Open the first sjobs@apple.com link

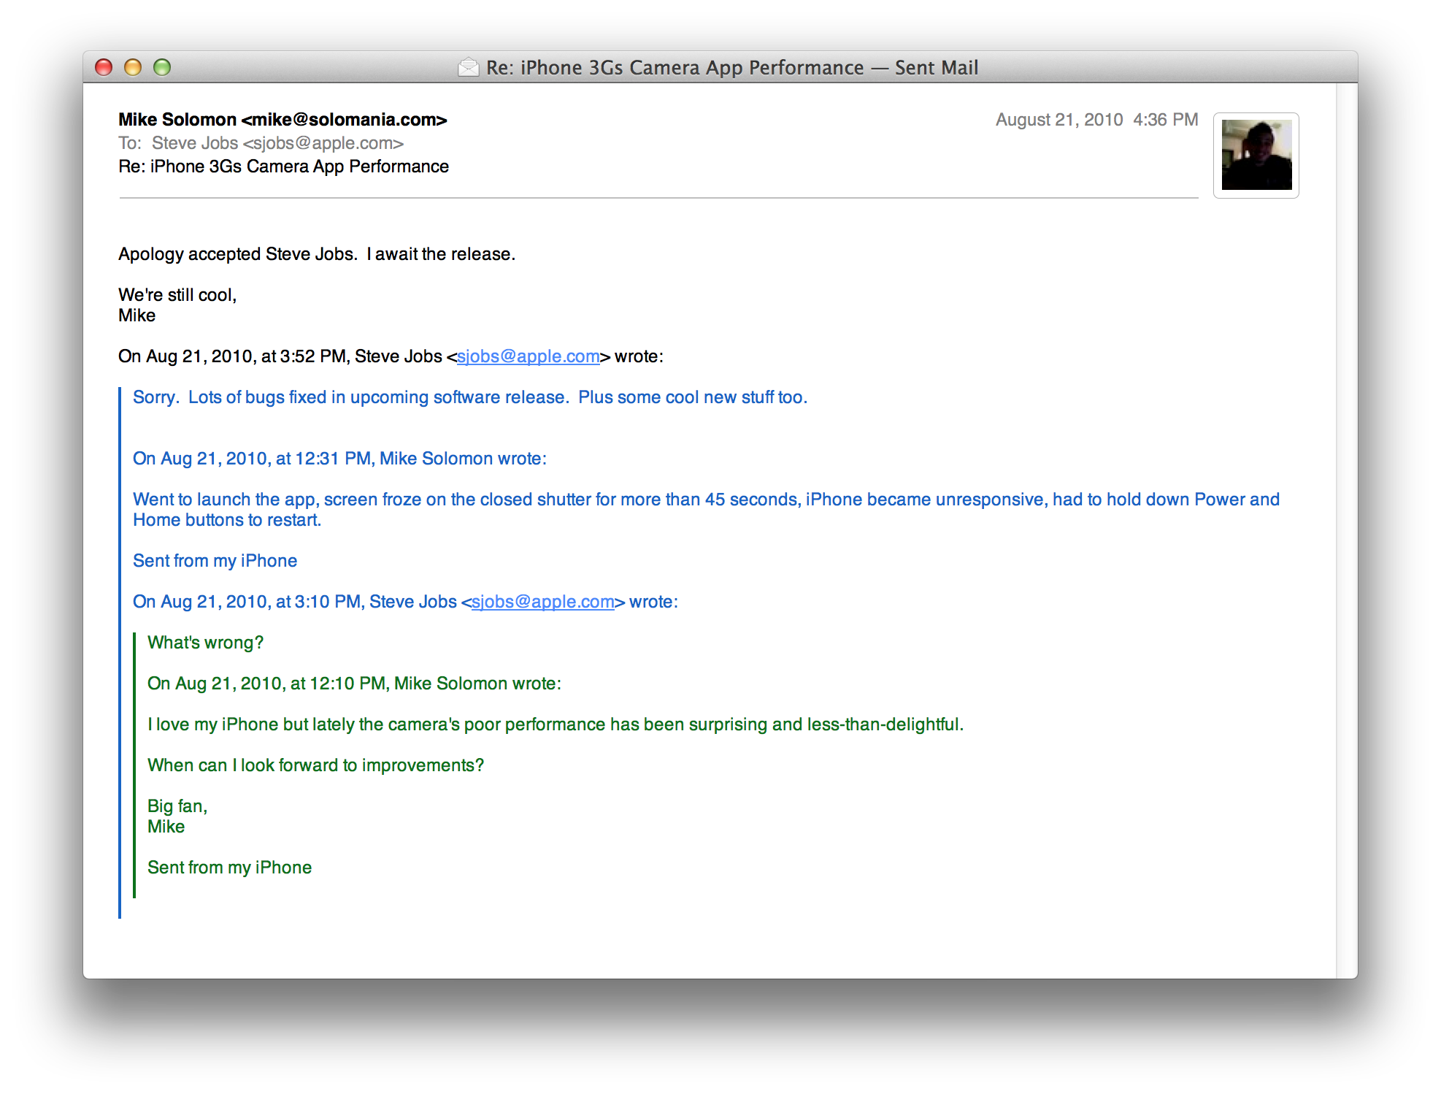point(529,356)
